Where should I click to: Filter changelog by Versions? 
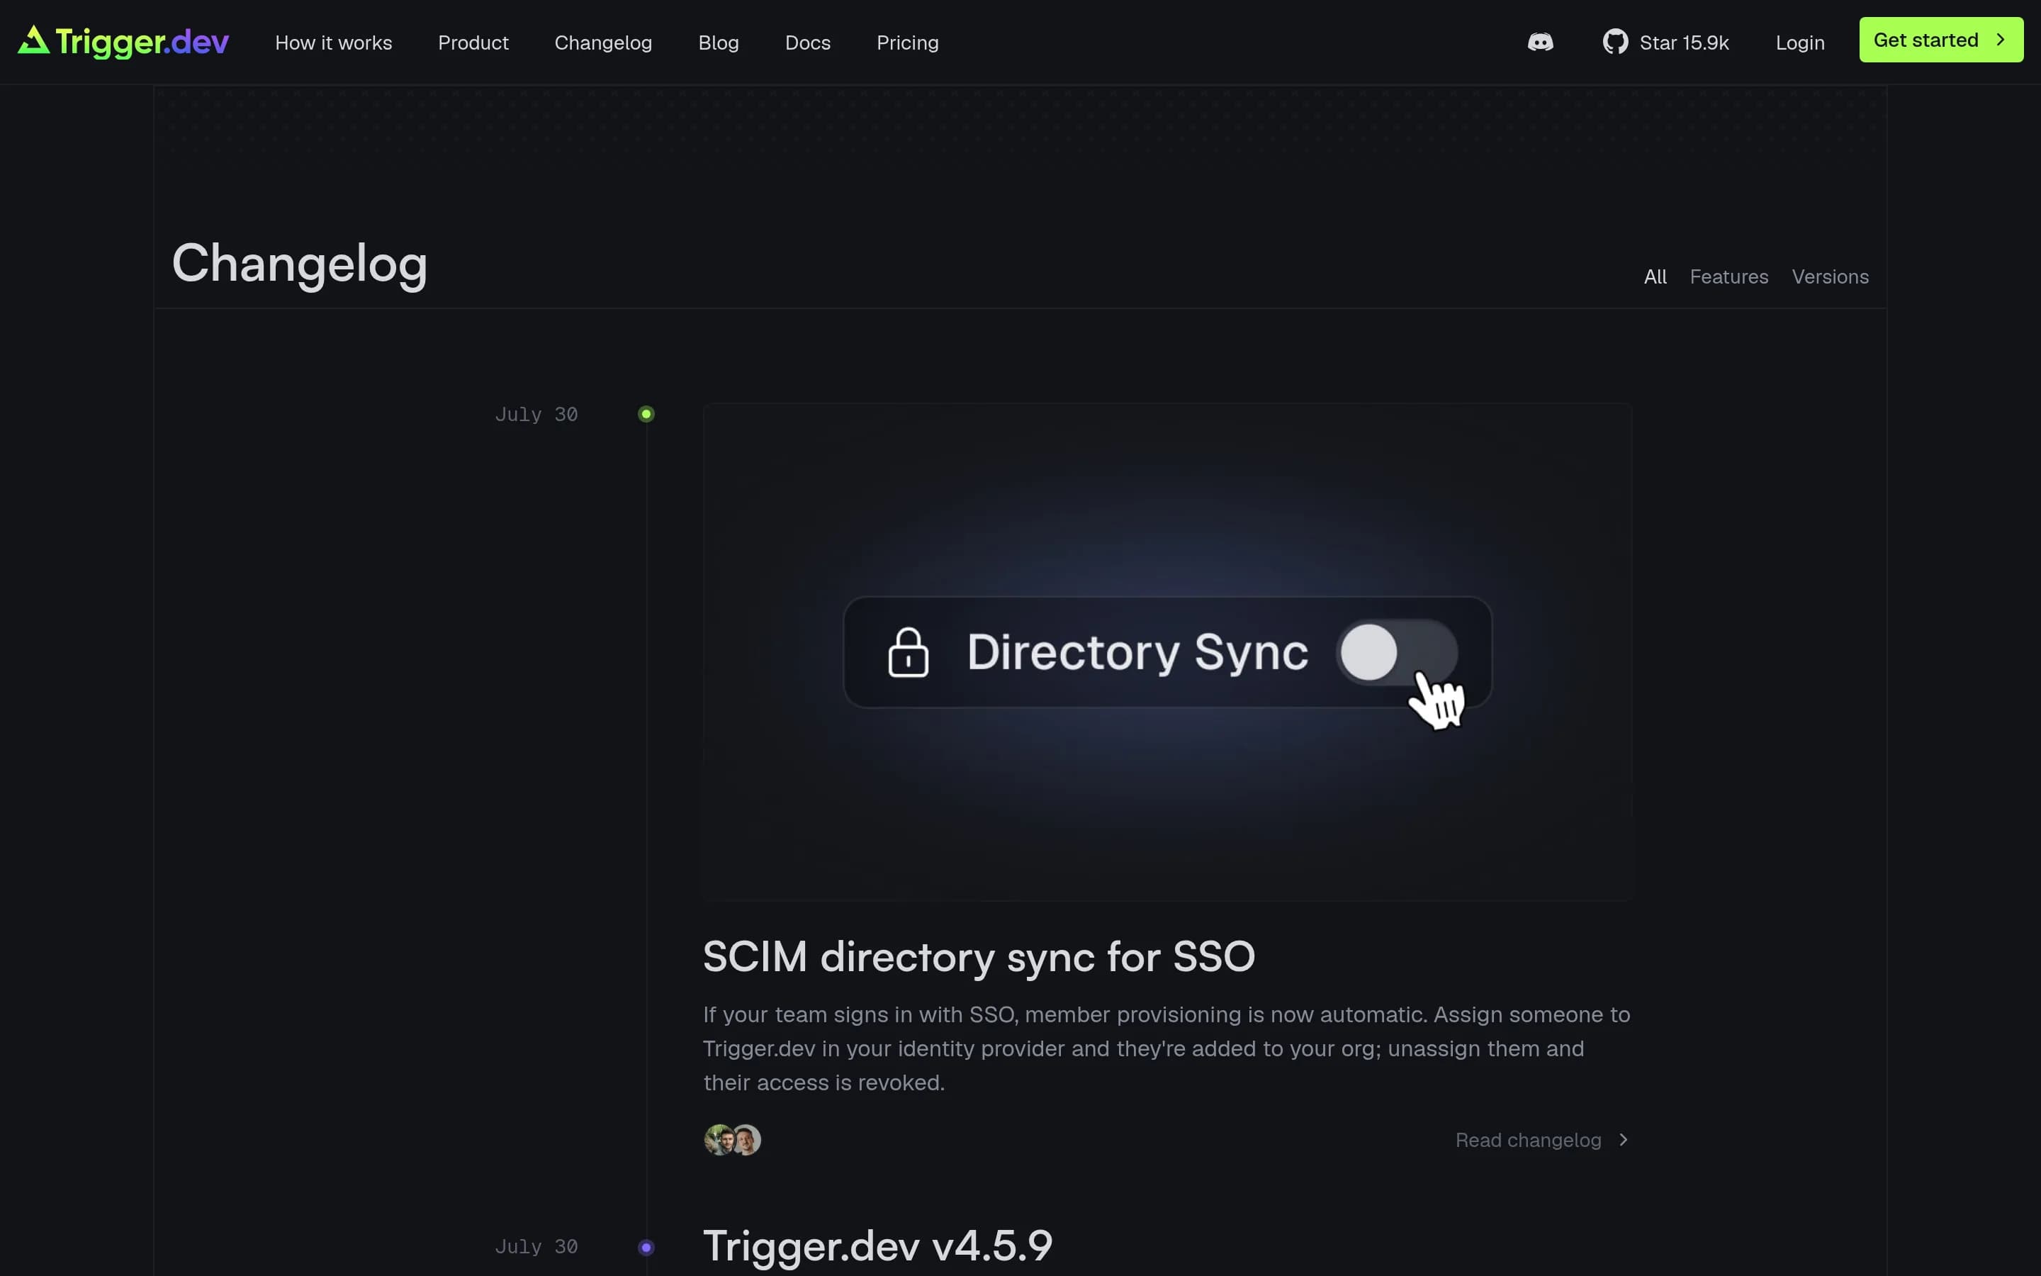[1829, 276]
